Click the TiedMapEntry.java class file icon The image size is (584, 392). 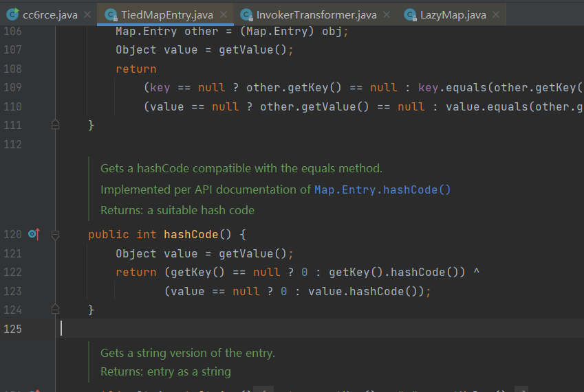coord(111,14)
